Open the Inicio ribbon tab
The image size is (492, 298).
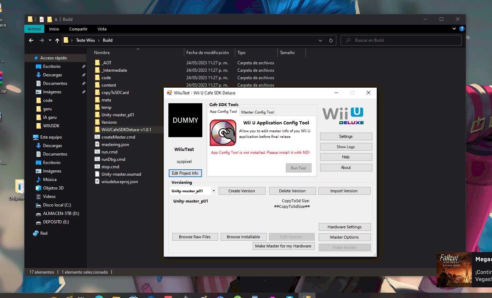[x=54, y=29]
